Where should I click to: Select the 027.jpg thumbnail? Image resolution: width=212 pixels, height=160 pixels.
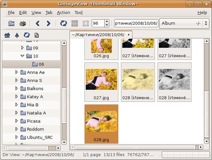click(101, 82)
